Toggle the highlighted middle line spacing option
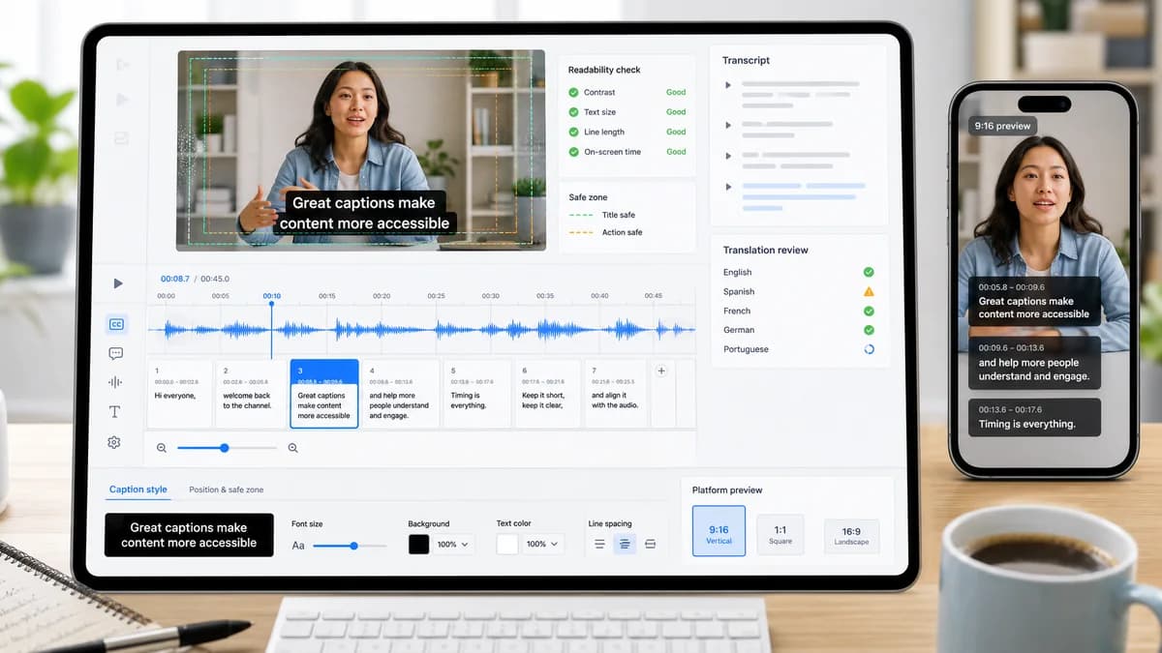 [x=625, y=545]
